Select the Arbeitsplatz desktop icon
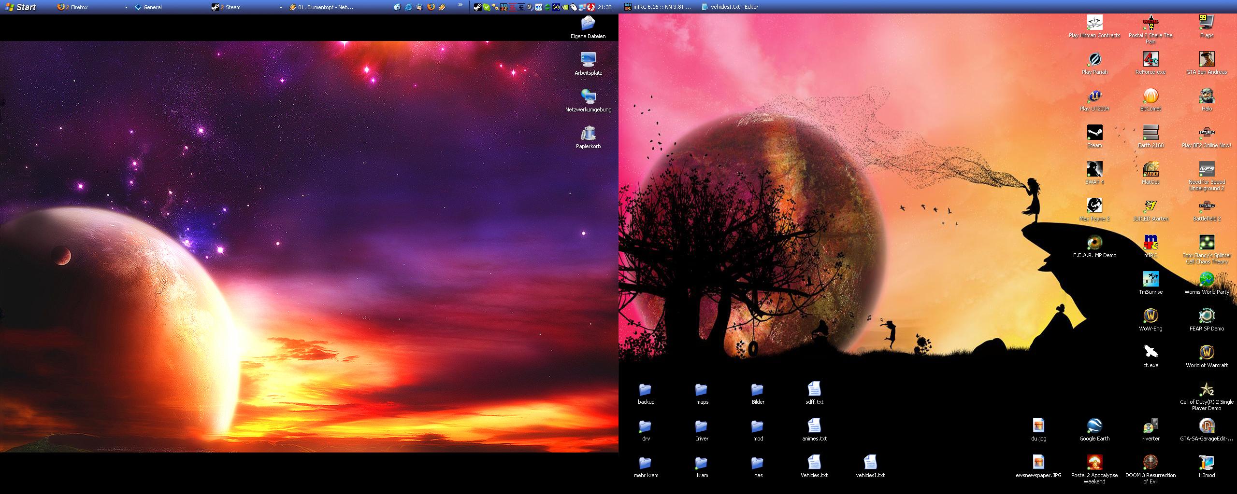This screenshot has width=1237, height=494. click(x=588, y=60)
